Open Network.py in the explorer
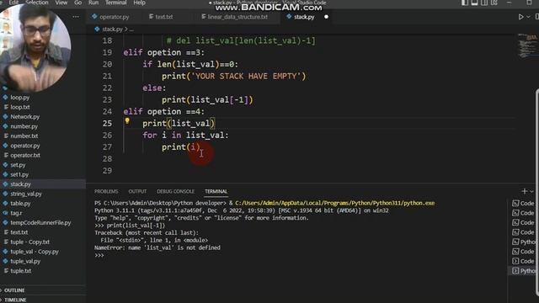 24,116
